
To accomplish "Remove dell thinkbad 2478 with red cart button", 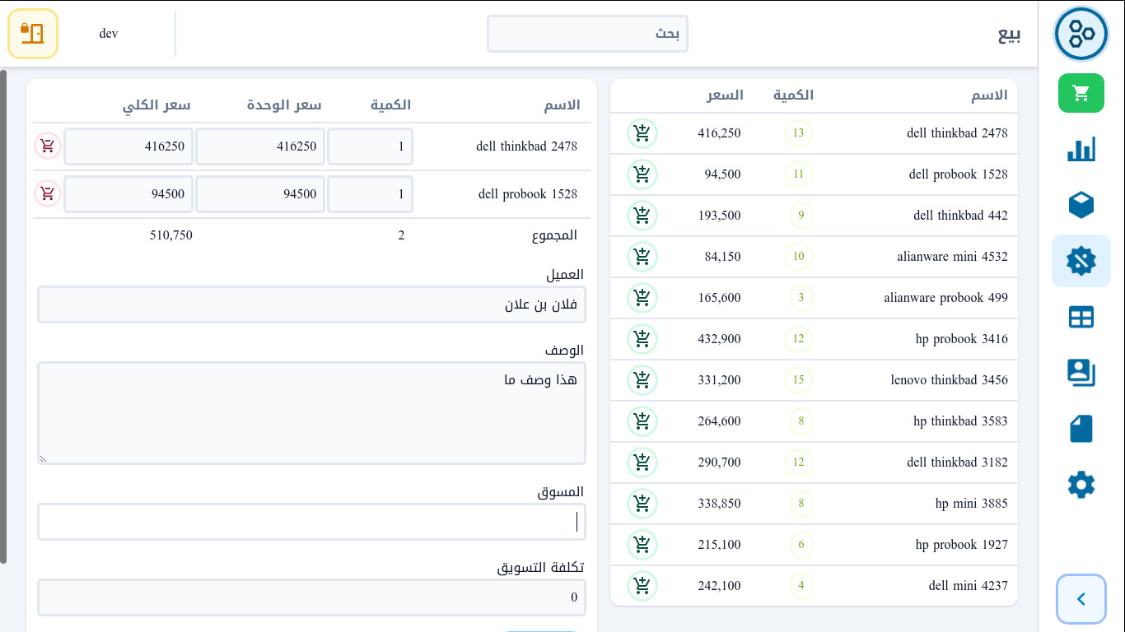I will click(47, 146).
